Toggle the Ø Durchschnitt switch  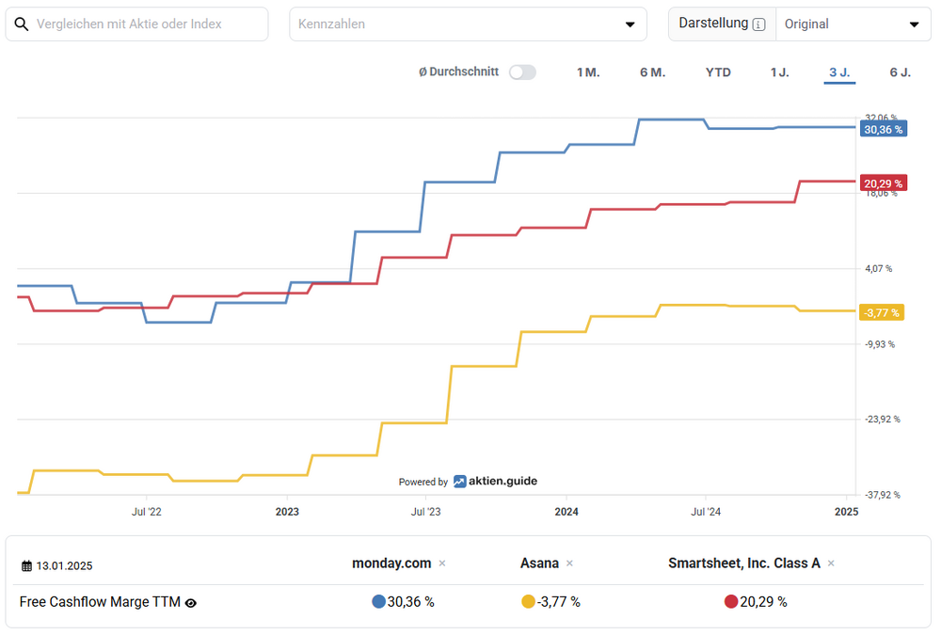[522, 72]
